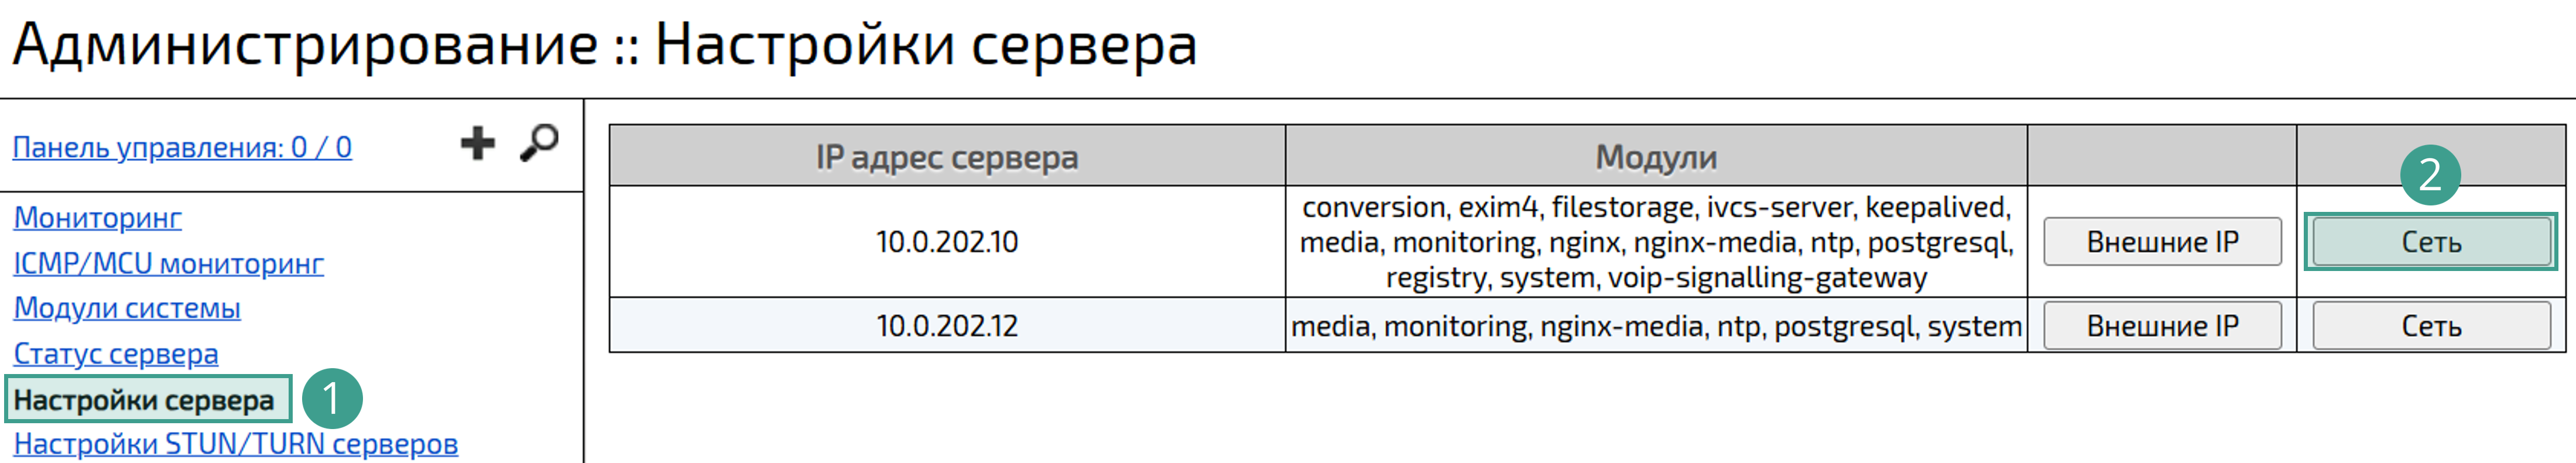Open the Модули системы section
Screen dimensions: 2576x463
click(x=127, y=308)
